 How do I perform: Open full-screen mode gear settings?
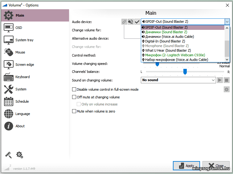(227, 89)
